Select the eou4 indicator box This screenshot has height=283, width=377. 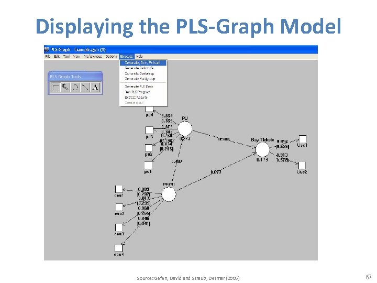[x=118, y=248]
